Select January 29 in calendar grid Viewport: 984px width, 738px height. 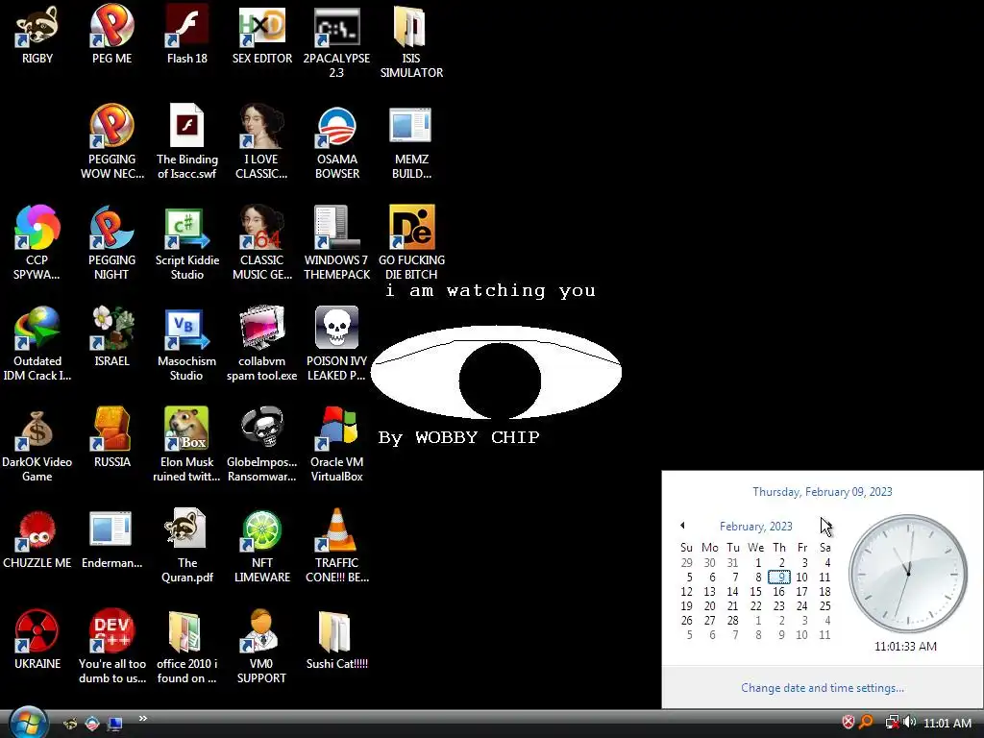[x=686, y=563]
